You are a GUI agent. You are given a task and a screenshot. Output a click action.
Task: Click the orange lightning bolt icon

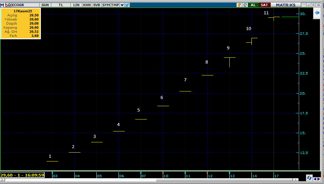tap(240, 5)
